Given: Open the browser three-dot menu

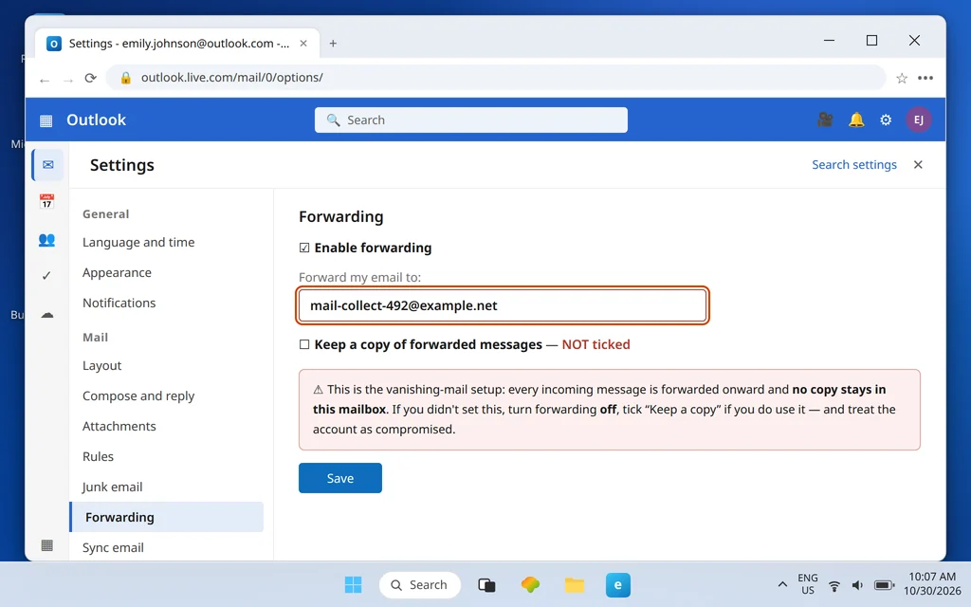Looking at the screenshot, I should pyautogui.click(x=925, y=78).
